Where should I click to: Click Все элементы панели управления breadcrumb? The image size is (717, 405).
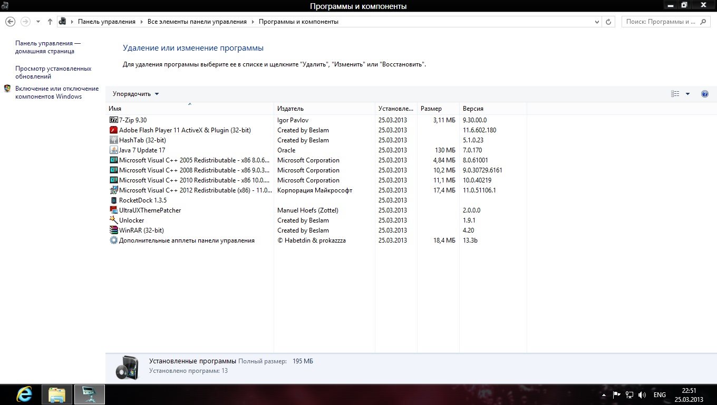[x=197, y=22]
